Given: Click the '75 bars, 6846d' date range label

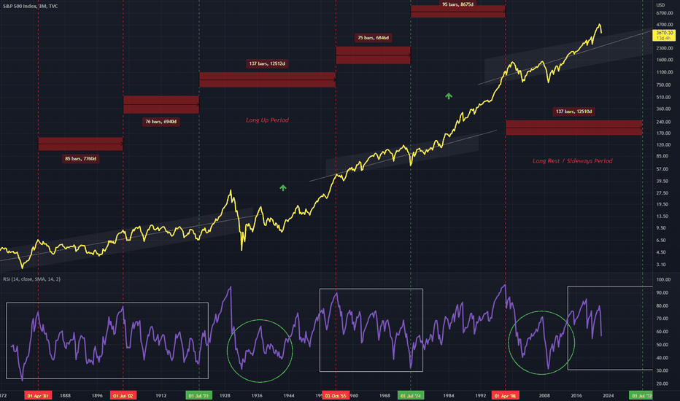Looking at the screenshot, I should (373, 38).
